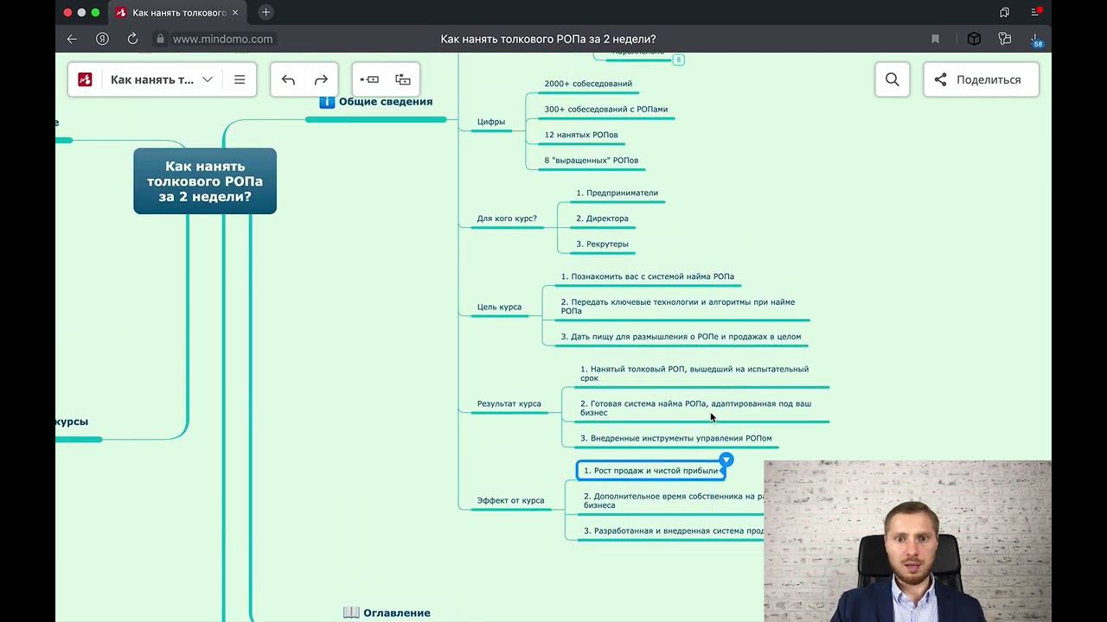
Task: Select '300+ собеседований с РОПами' node
Action: pyautogui.click(x=606, y=110)
